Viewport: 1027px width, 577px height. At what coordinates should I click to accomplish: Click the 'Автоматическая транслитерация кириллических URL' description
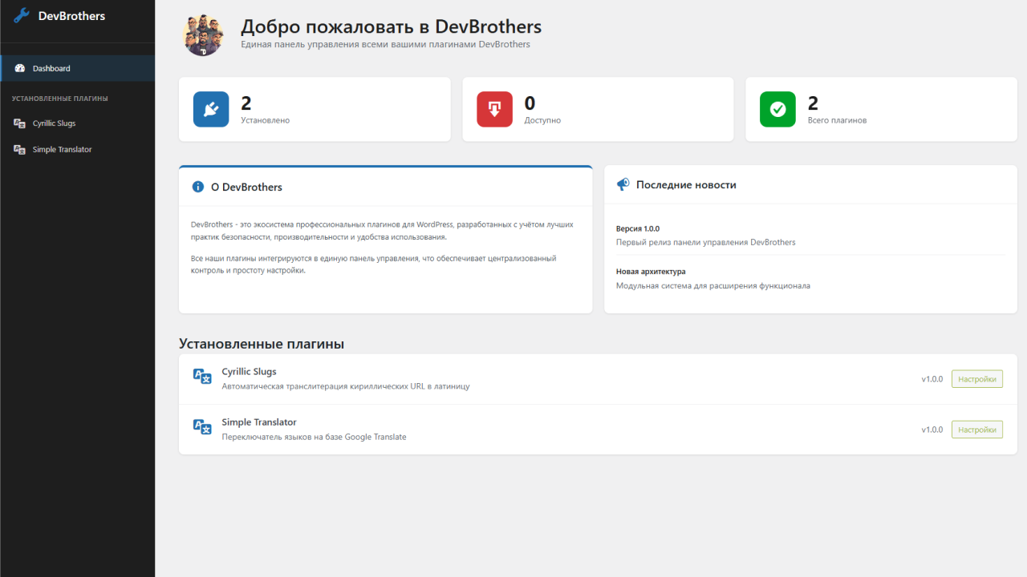tap(346, 386)
